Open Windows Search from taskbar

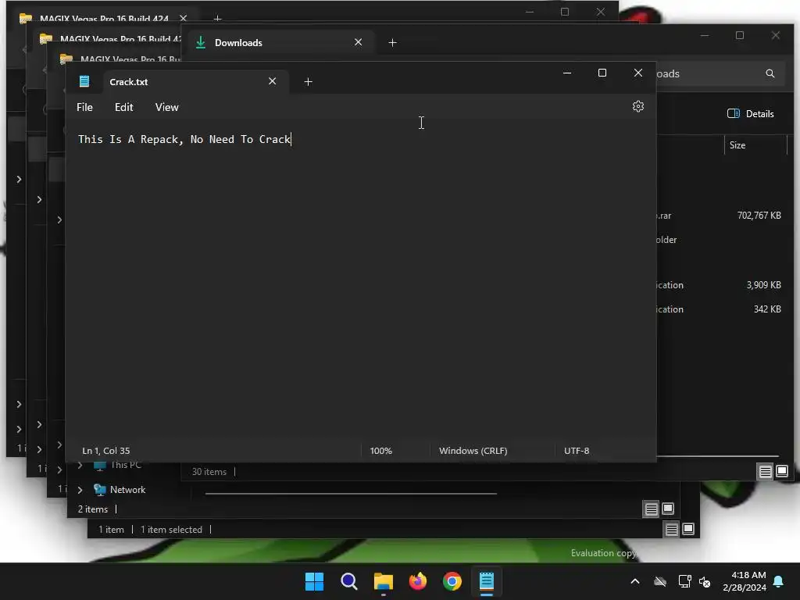(x=349, y=581)
